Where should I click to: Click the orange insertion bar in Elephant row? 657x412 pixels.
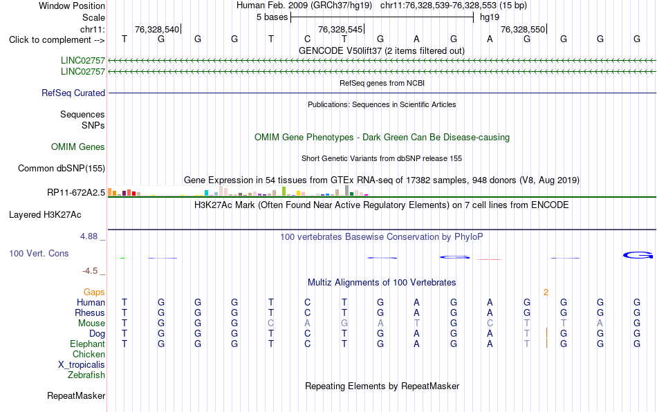[547, 344]
